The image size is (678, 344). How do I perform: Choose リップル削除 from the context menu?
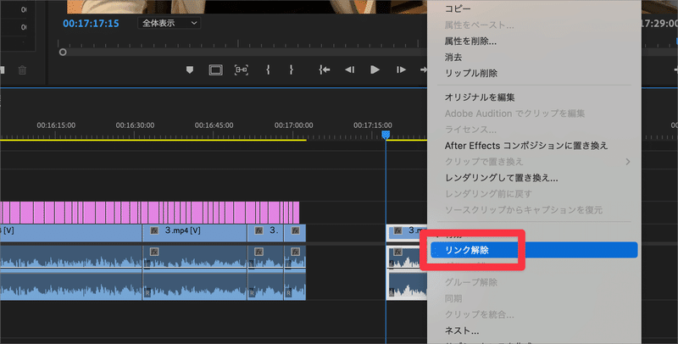tap(471, 73)
